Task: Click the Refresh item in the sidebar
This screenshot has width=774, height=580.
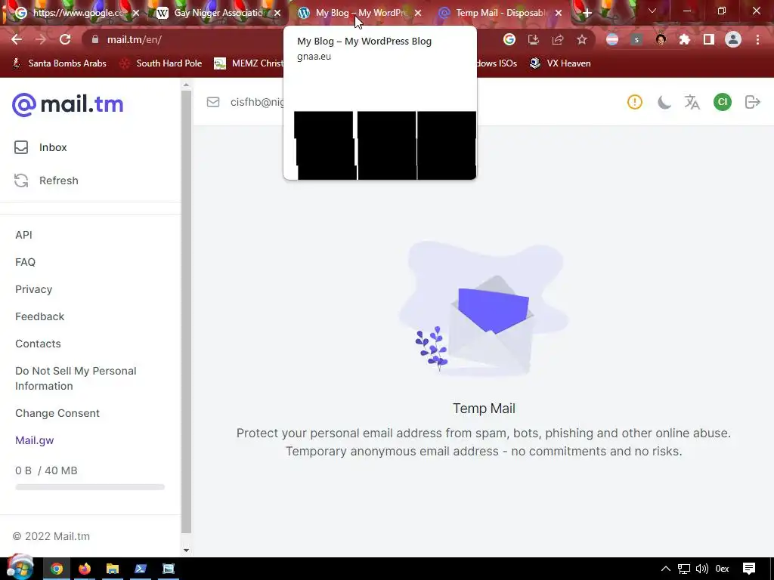Action: (x=59, y=180)
